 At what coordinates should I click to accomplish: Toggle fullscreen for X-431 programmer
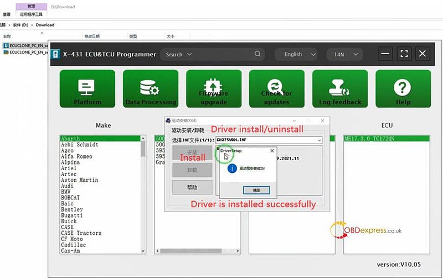[404, 54]
